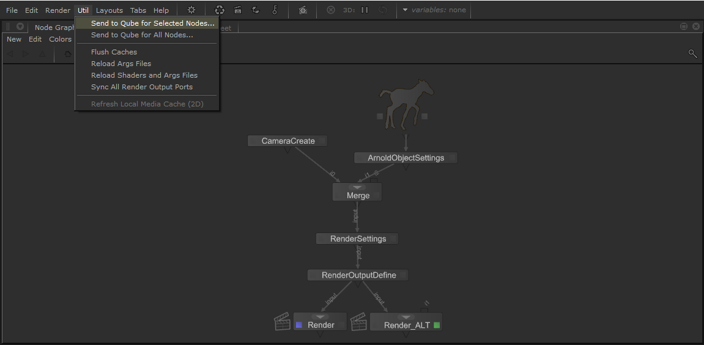704x345 pixels.
Task: Open the File menu
Action: pos(12,10)
